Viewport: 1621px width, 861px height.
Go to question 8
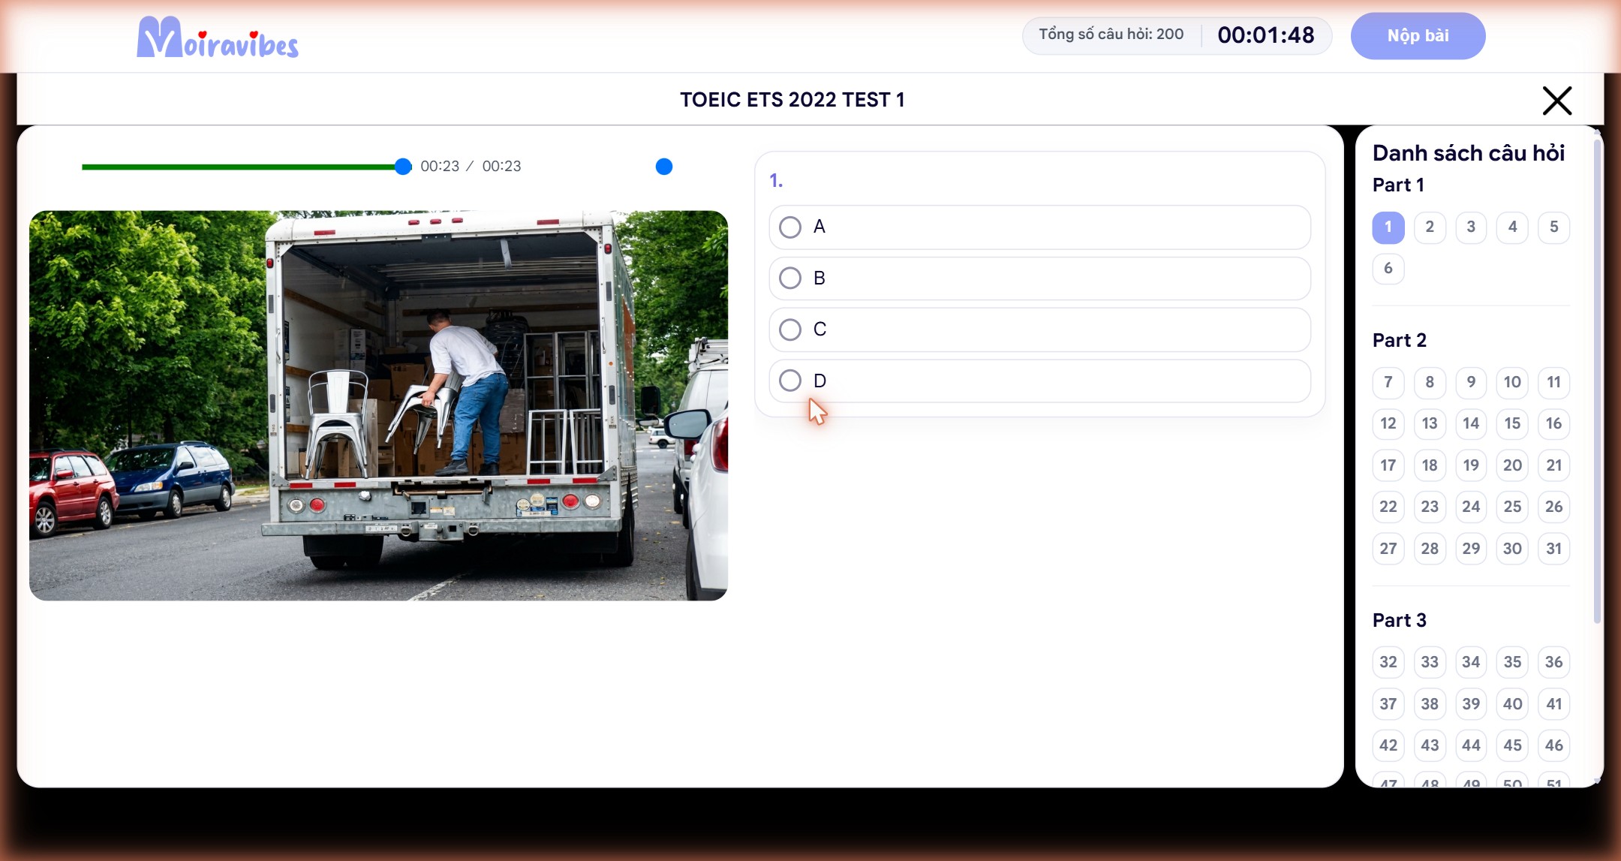tap(1430, 382)
